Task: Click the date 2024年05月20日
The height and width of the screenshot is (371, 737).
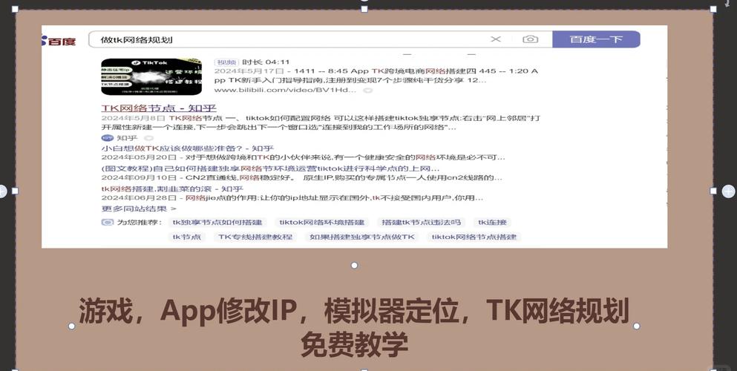Action: [139, 158]
